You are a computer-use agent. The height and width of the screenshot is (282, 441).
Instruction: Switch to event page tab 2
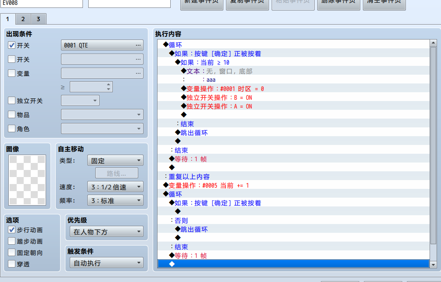(x=23, y=19)
